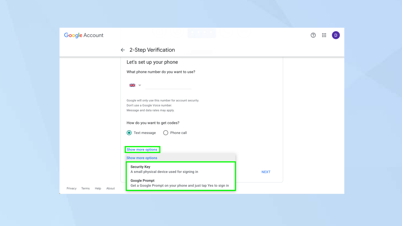The height and width of the screenshot is (226, 402).
Task: Open the Terms footer link
Action: tap(85, 188)
